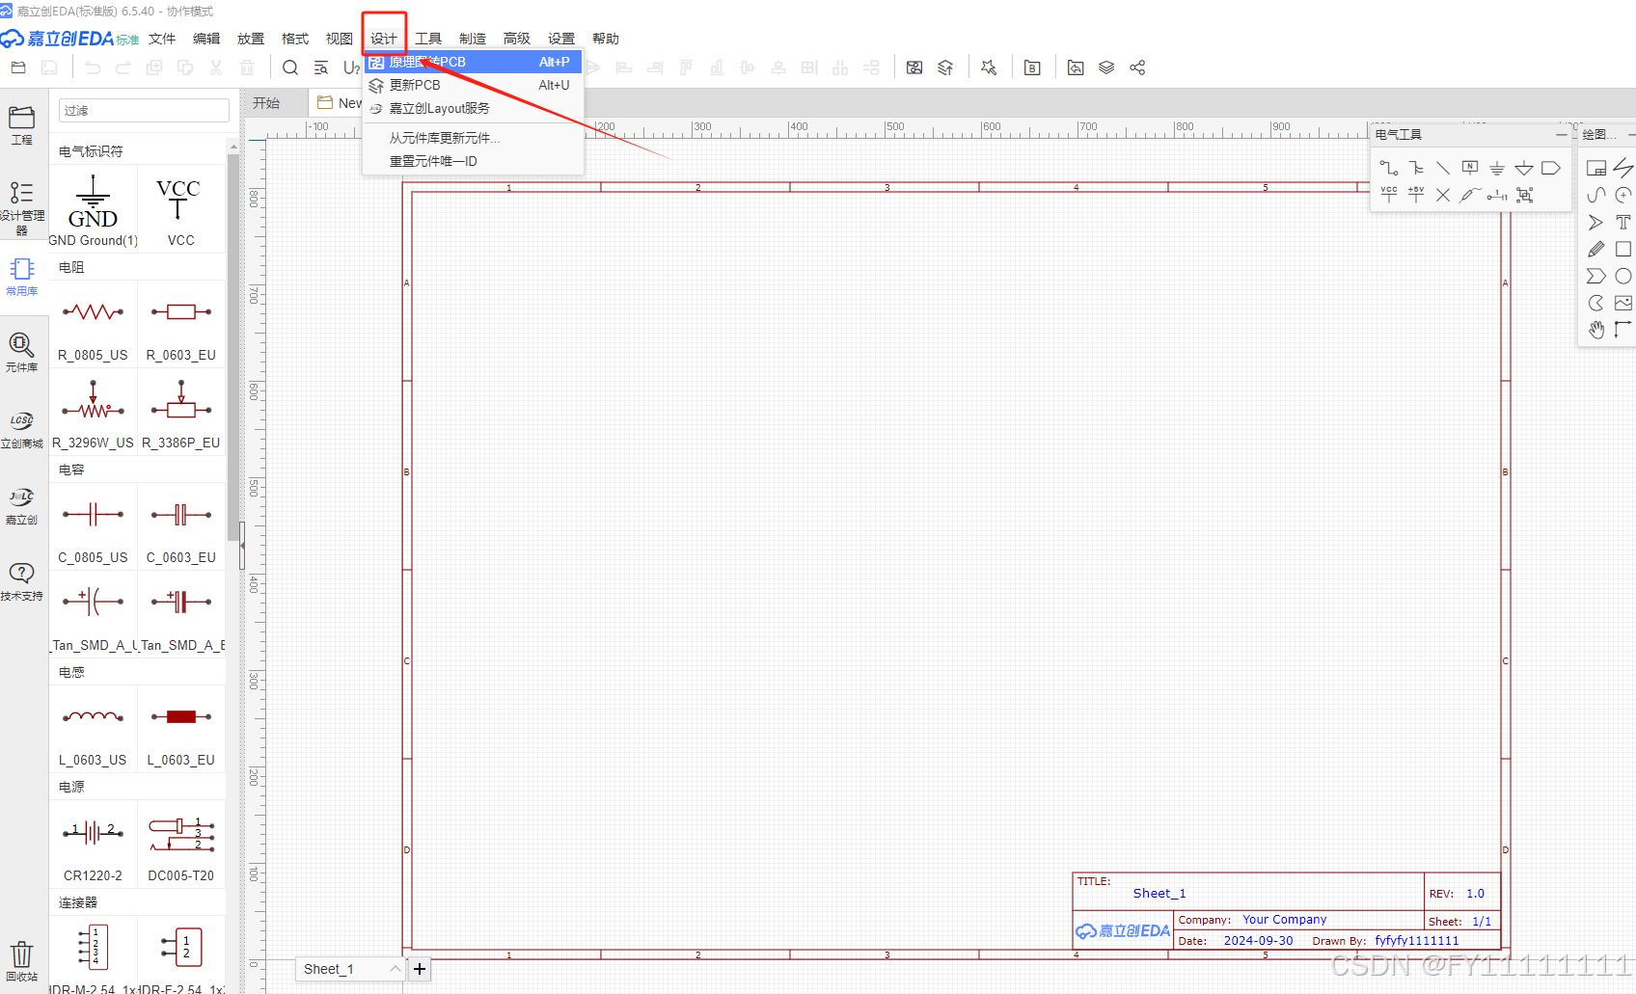The height and width of the screenshot is (994, 1636).
Task: Select the DC005-T20 power jack component
Action: [180, 846]
